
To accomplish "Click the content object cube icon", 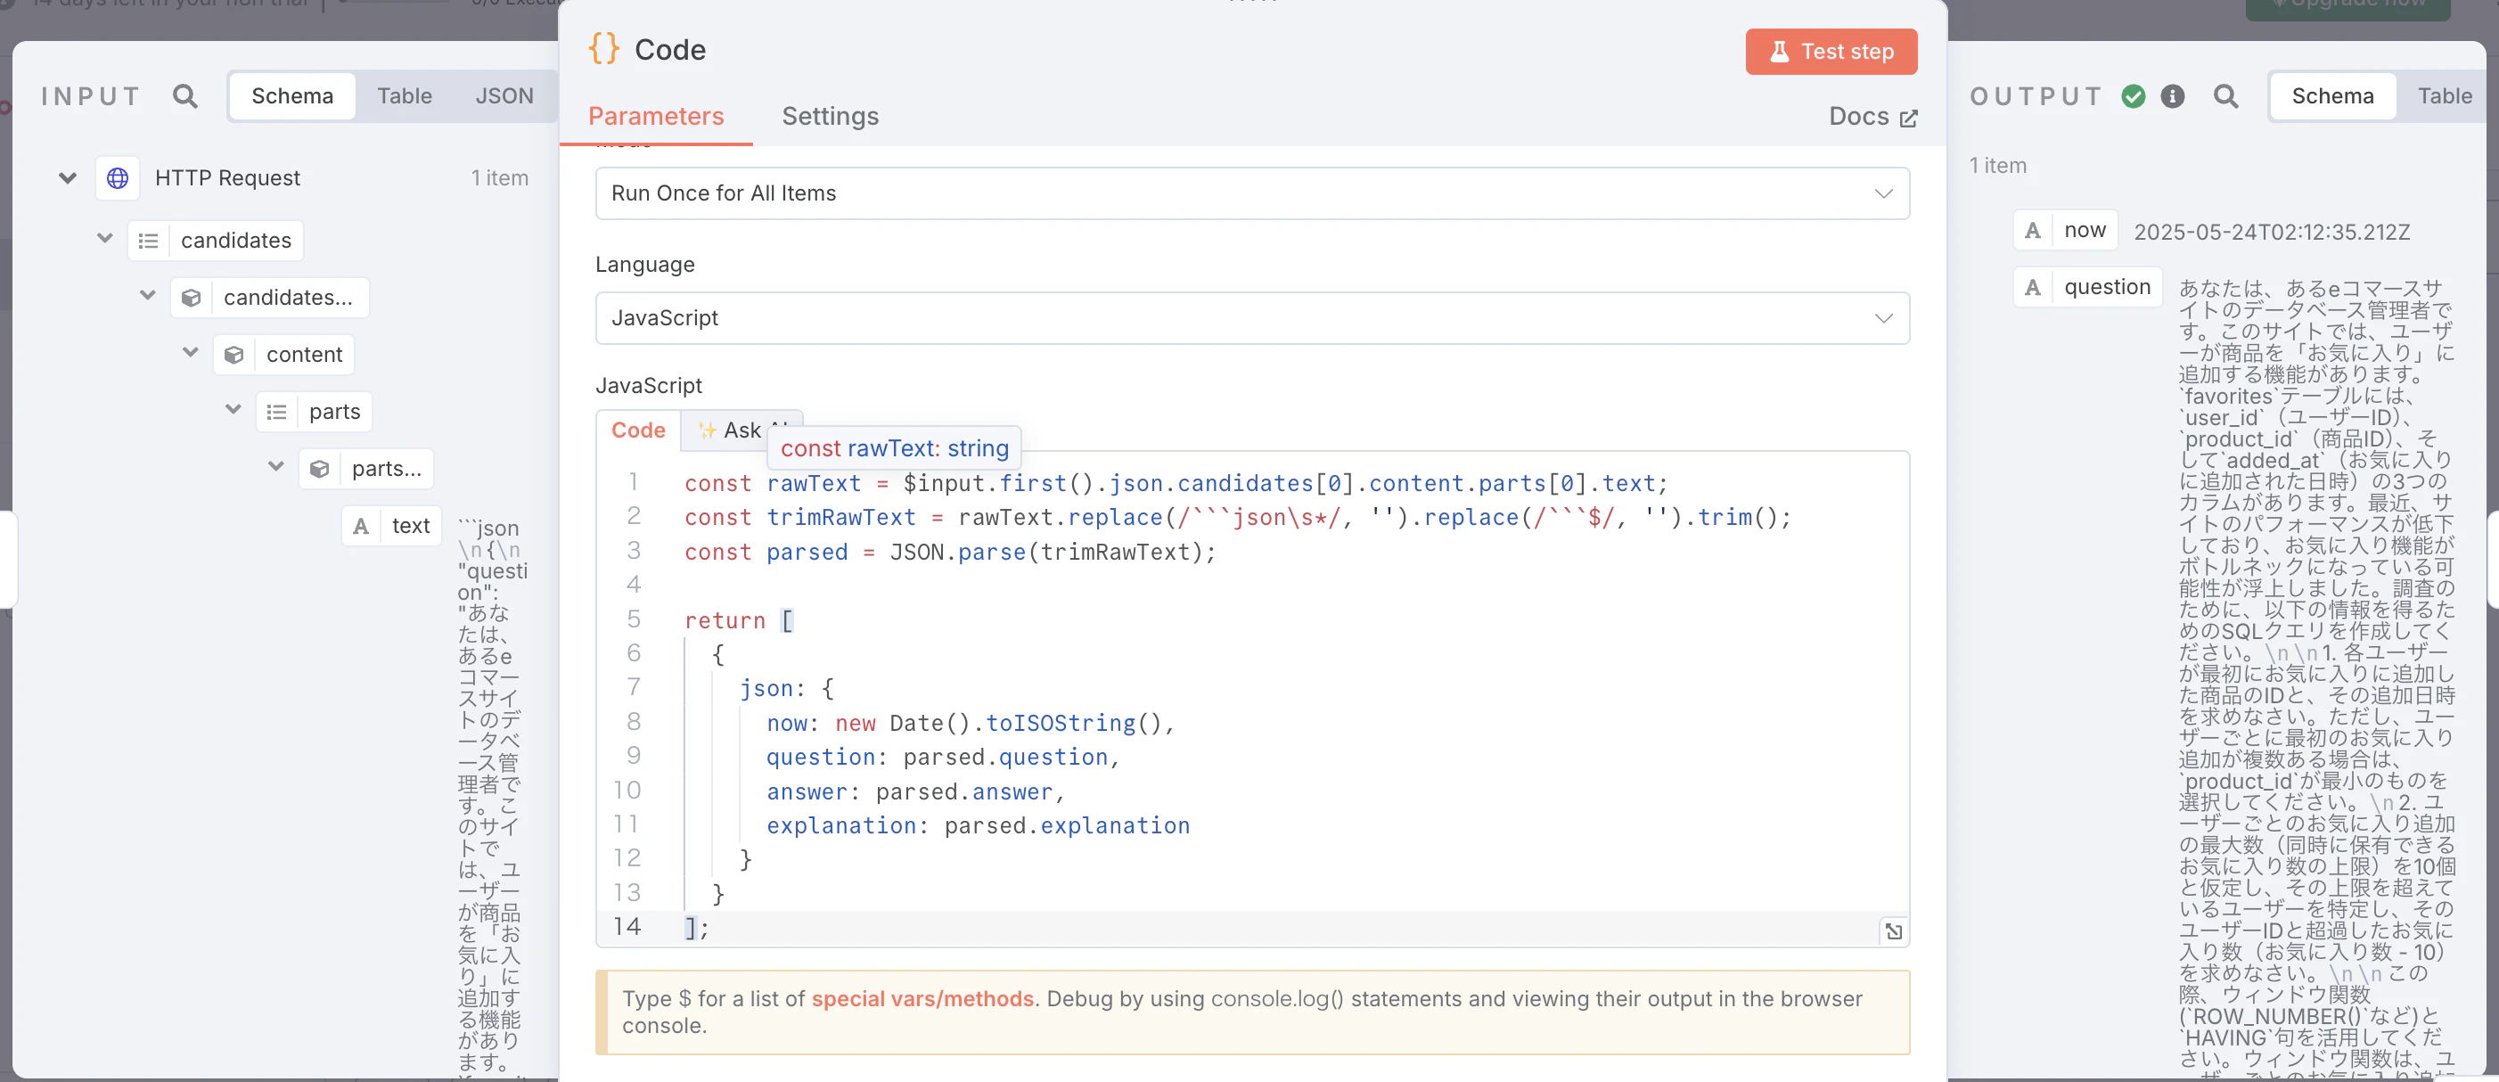I will coord(234,355).
